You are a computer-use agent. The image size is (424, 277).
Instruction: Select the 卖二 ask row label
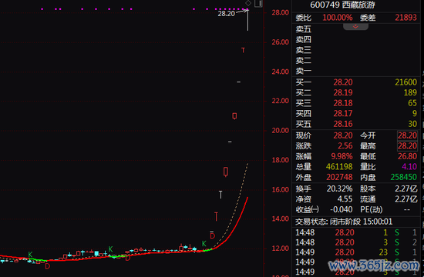click(x=303, y=61)
